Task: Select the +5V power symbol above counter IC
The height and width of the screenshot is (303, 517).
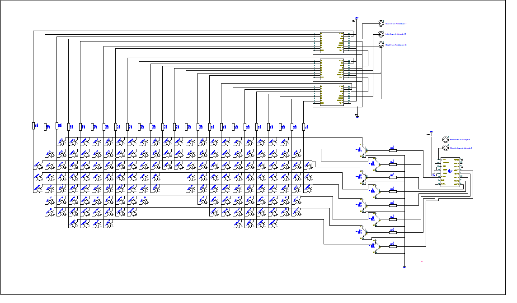Action: [431, 133]
